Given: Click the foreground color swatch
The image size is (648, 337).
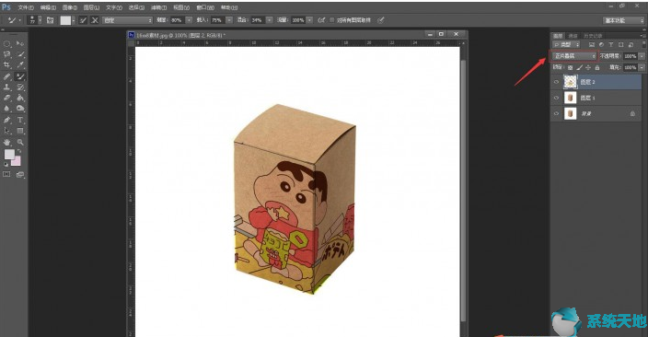Looking at the screenshot, I should pos(9,155).
